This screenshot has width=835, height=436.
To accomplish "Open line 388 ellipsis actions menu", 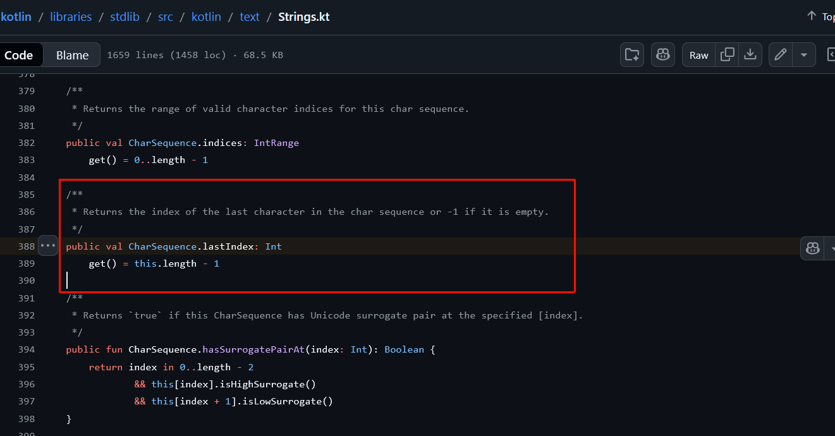I will pyautogui.click(x=48, y=245).
